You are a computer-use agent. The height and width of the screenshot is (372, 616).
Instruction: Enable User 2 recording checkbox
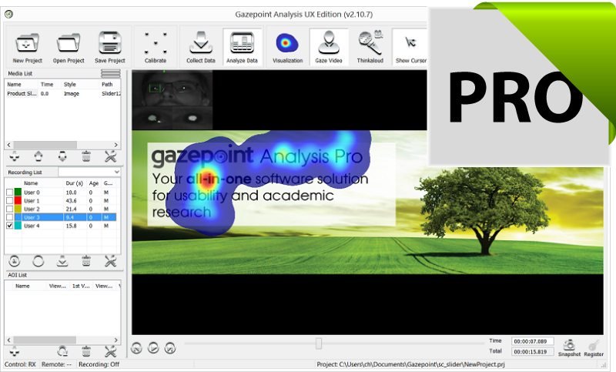click(x=9, y=209)
